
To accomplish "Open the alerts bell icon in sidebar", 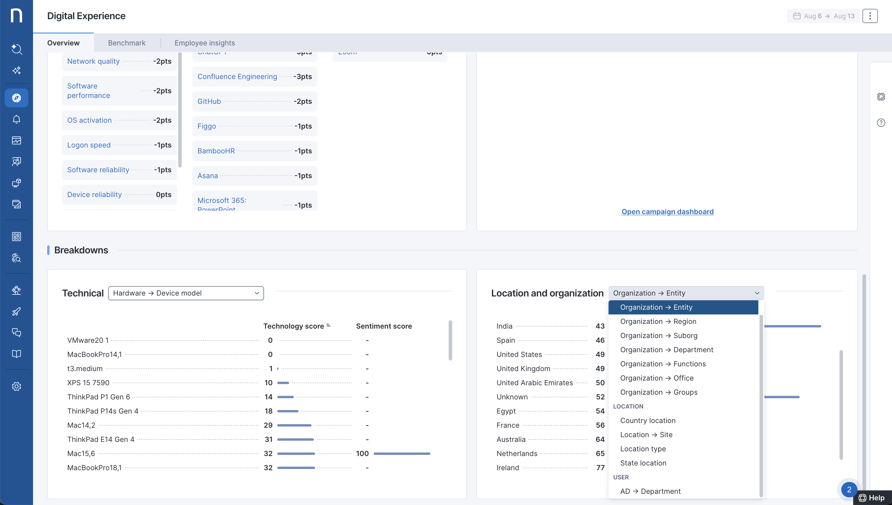I will coord(16,119).
